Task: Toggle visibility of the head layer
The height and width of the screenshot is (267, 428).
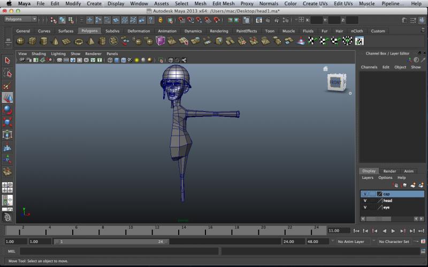Action: [365, 201]
